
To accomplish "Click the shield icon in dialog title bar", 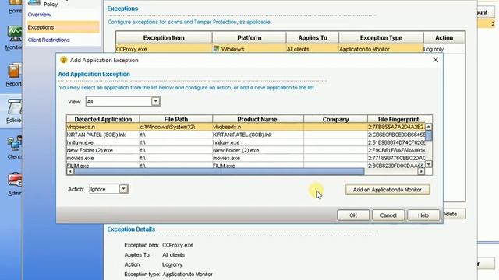I will point(64,60).
